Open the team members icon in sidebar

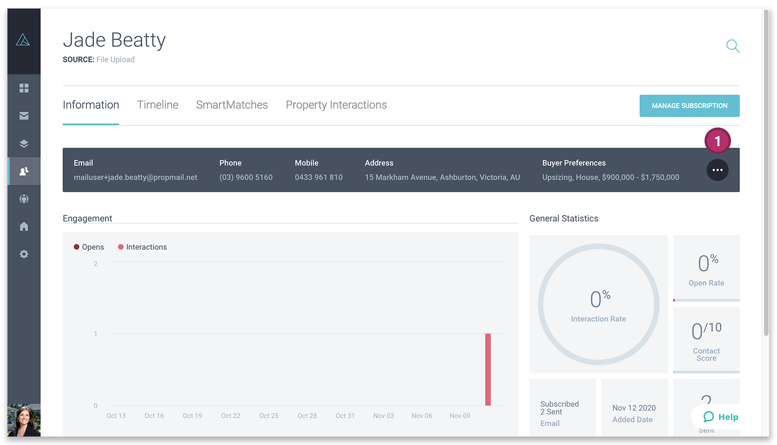point(24,198)
